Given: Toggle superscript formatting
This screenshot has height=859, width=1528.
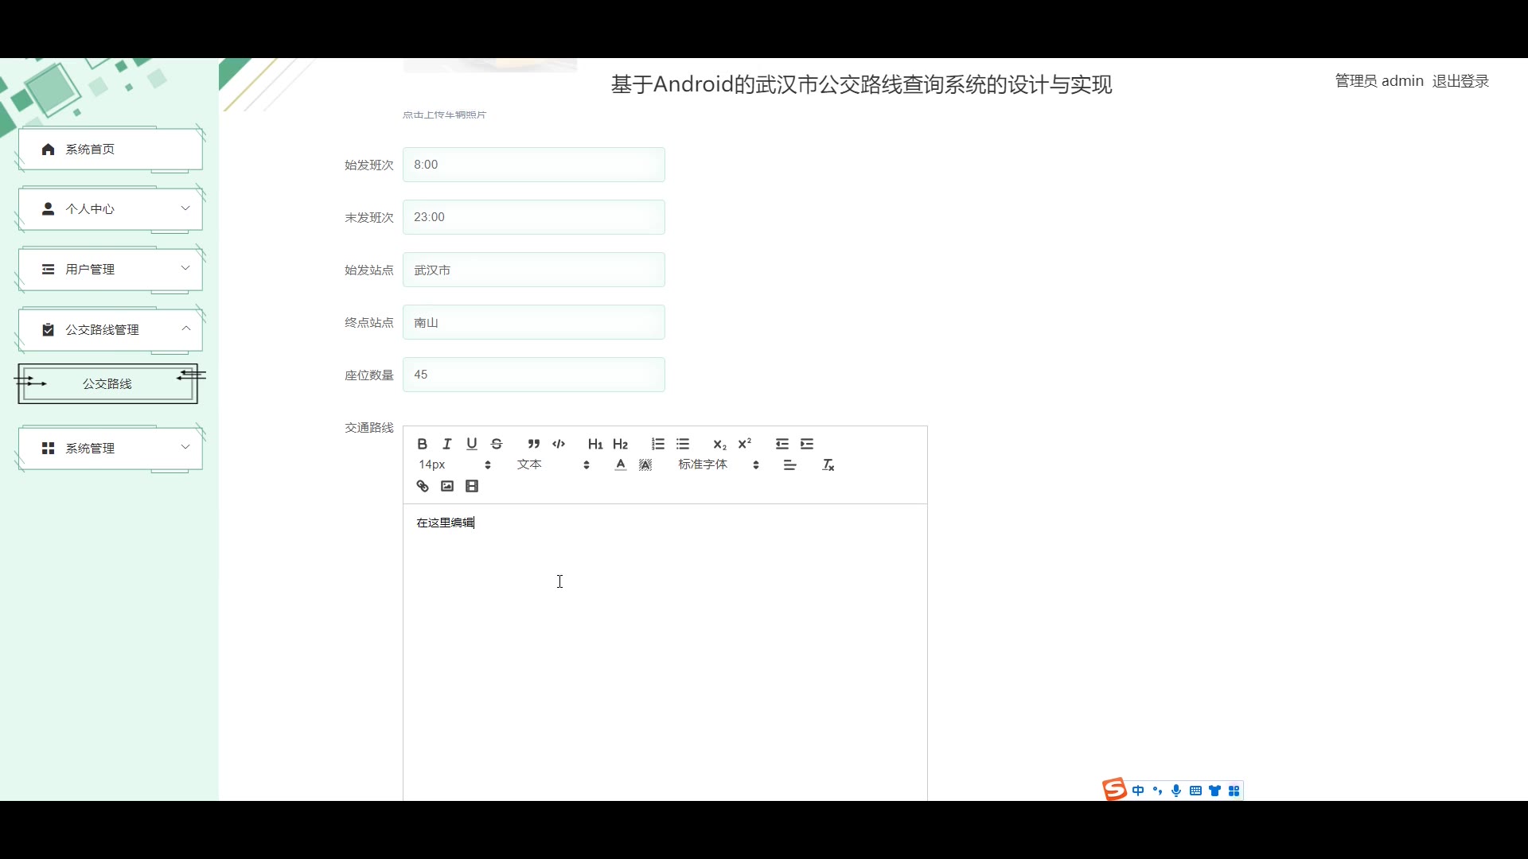Looking at the screenshot, I should coord(745,444).
